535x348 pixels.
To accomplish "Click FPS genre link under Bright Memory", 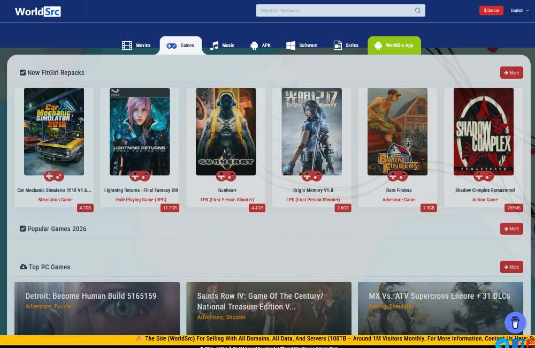I will tap(313, 200).
